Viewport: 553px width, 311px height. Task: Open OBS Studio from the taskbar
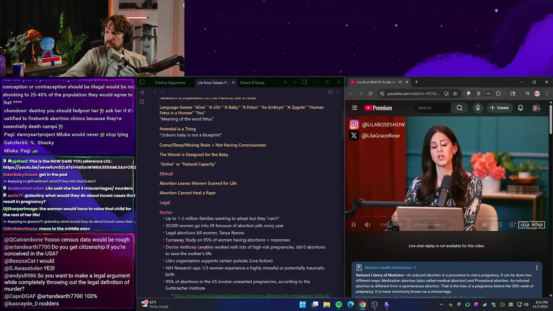coord(375,305)
